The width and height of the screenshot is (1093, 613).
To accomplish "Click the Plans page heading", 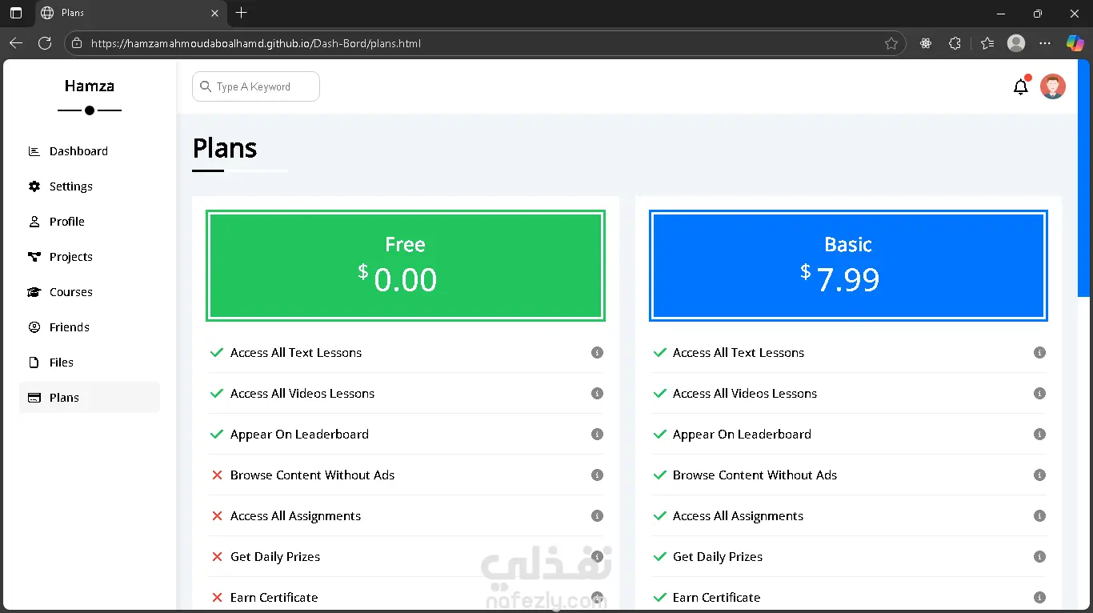I will [x=225, y=148].
